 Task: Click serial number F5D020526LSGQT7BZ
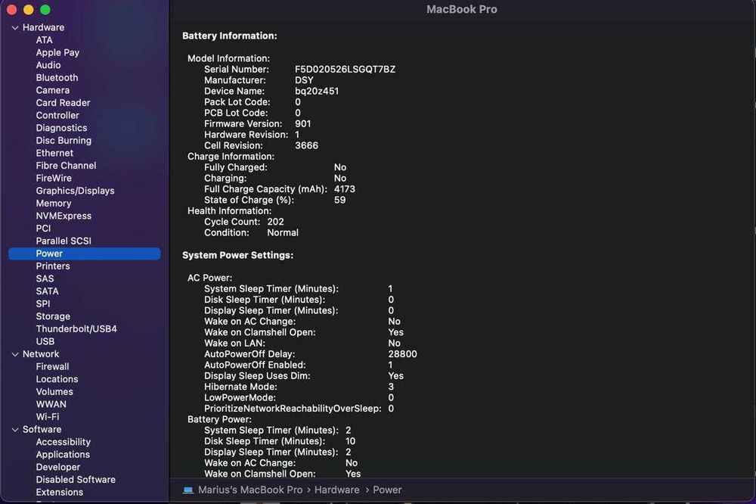point(345,69)
